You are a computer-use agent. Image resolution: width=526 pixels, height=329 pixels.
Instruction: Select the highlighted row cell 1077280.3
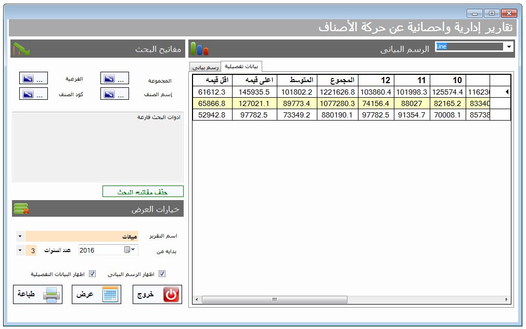(x=337, y=103)
